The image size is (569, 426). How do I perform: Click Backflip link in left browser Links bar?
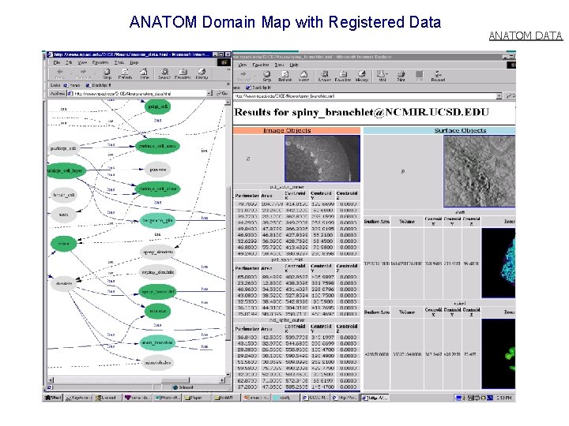coord(98,85)
